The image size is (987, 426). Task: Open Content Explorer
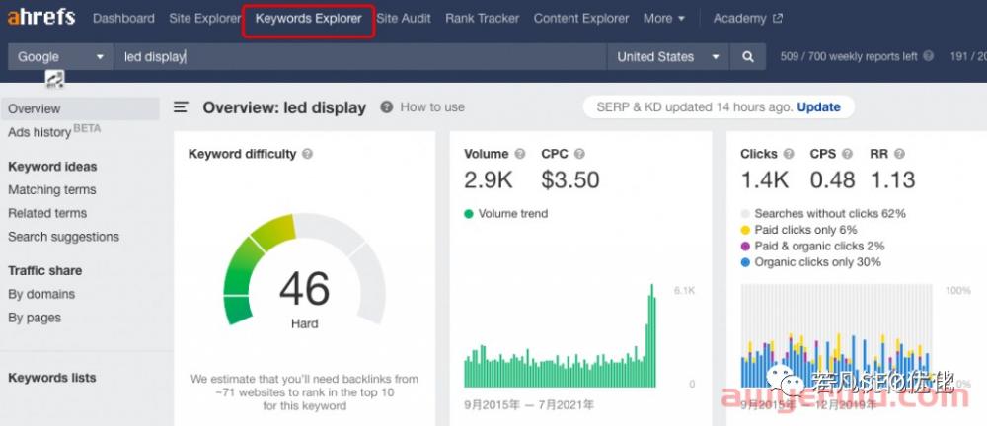(581, 19)
